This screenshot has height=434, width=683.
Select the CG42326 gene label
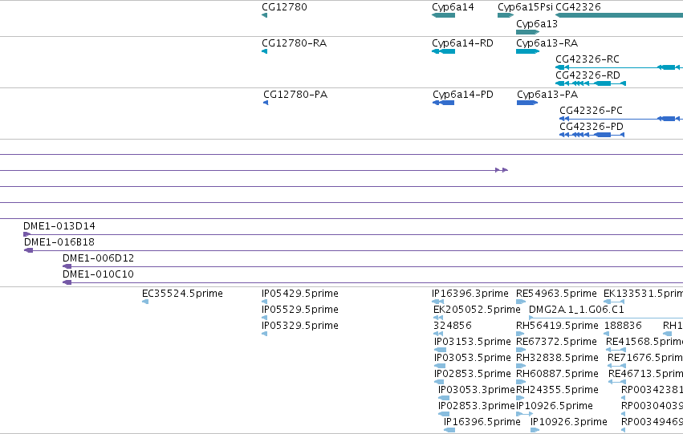pos(578,7)
